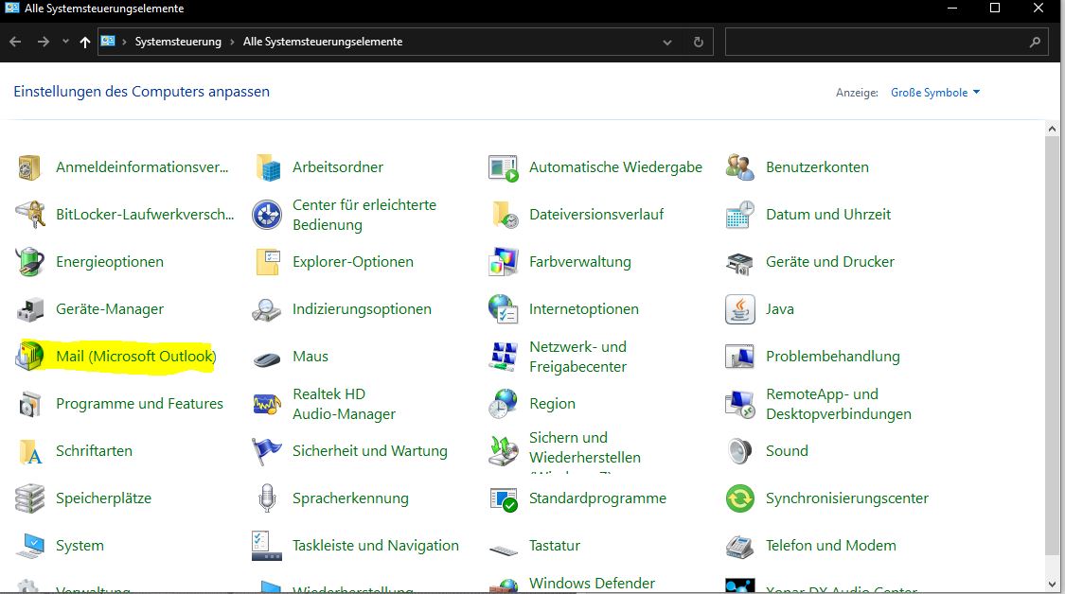Refresh the Control Panel view
Image resolution: width=1065 pixels, height=594 pixels.
[x=699, y=42]
